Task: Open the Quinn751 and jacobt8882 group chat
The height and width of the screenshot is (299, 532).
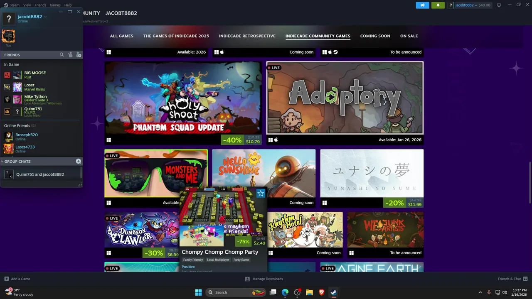Action: pyautogui.click(x=41, y=174)
